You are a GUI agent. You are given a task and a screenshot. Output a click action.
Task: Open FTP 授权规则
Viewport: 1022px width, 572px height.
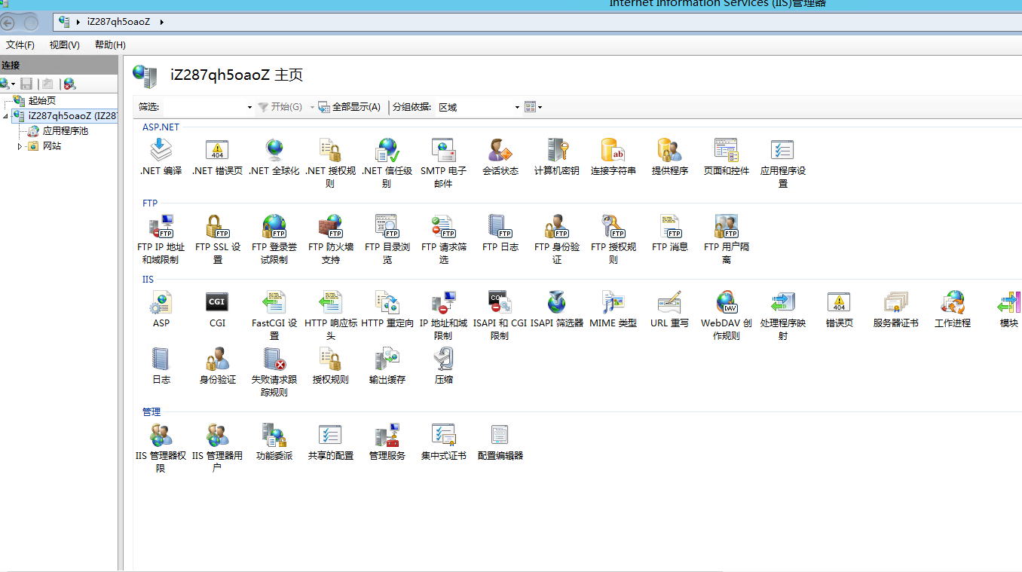[613, 239]
